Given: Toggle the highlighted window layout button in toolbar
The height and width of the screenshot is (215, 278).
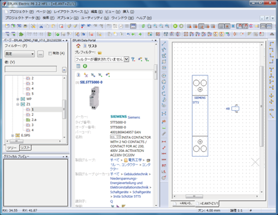Looking at the screenshot, I should 133,26.
